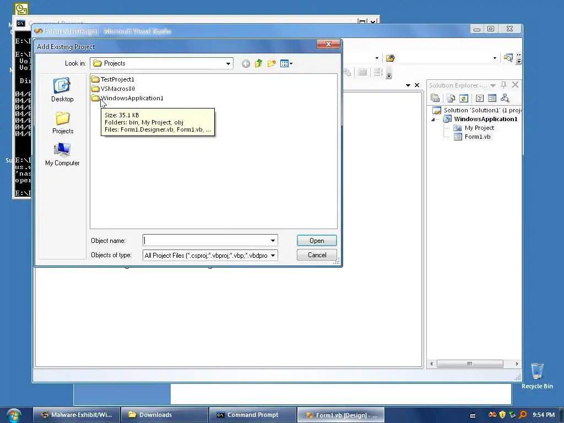Image resolution: width=564 pixels, height=423 pixels.
Task: Create a new folder in Add Existing Project
Action: 272,64
